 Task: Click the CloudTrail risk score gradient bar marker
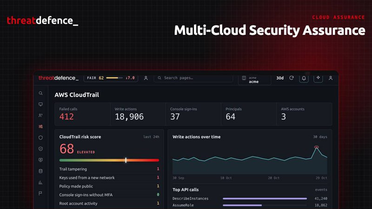[126, 160]
